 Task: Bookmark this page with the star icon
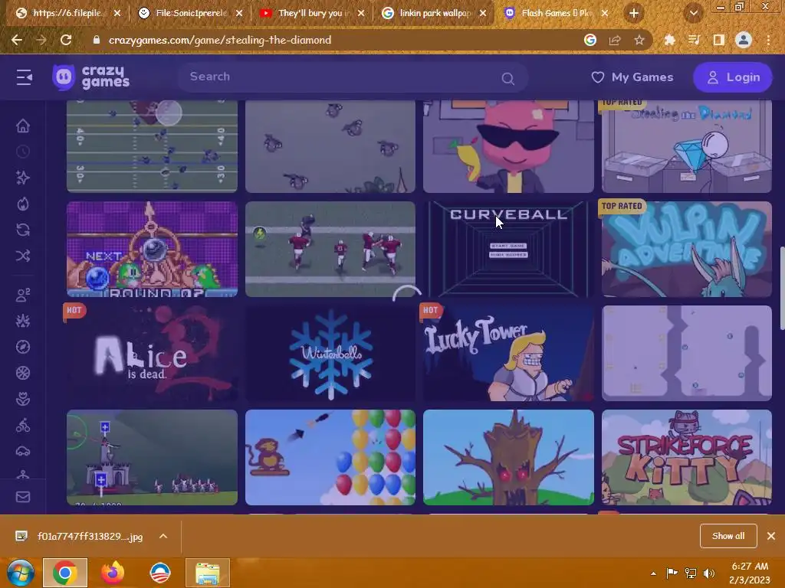click(x=639, y=40)
